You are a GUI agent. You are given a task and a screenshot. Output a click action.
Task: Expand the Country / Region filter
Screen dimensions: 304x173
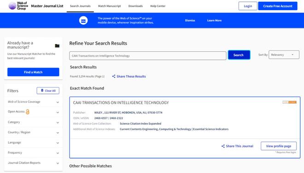33,133
